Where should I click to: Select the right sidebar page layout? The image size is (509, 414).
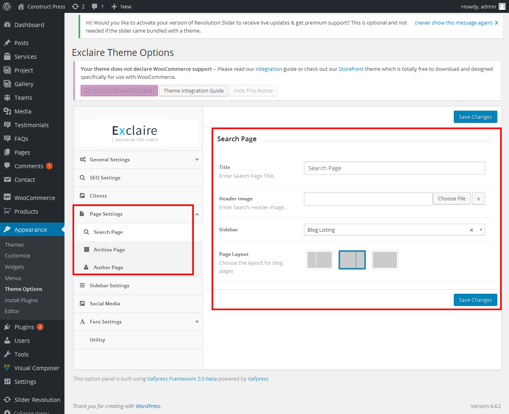352,260
